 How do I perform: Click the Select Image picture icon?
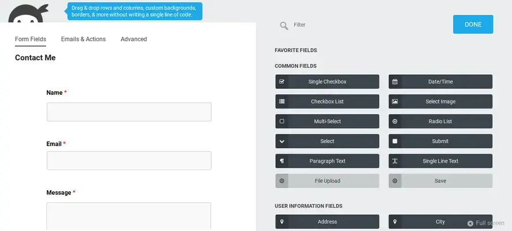pos(395,102)
